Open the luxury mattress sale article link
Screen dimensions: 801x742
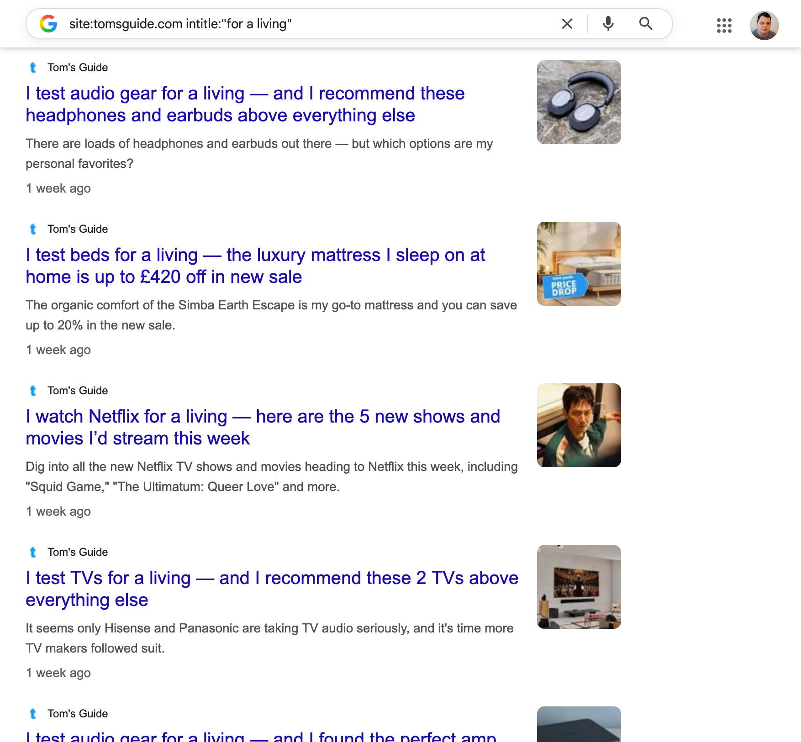255,266
